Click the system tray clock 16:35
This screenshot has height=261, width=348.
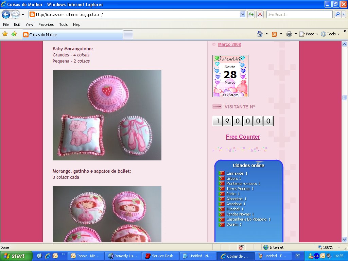338,256
